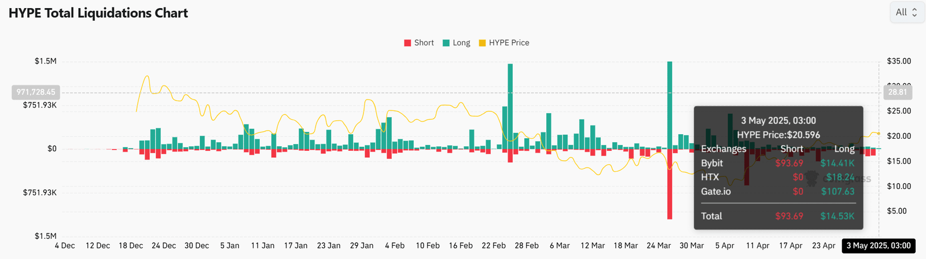Toggle the Long series in legend
The image size is (926, 259).
[x=457, y=43]
